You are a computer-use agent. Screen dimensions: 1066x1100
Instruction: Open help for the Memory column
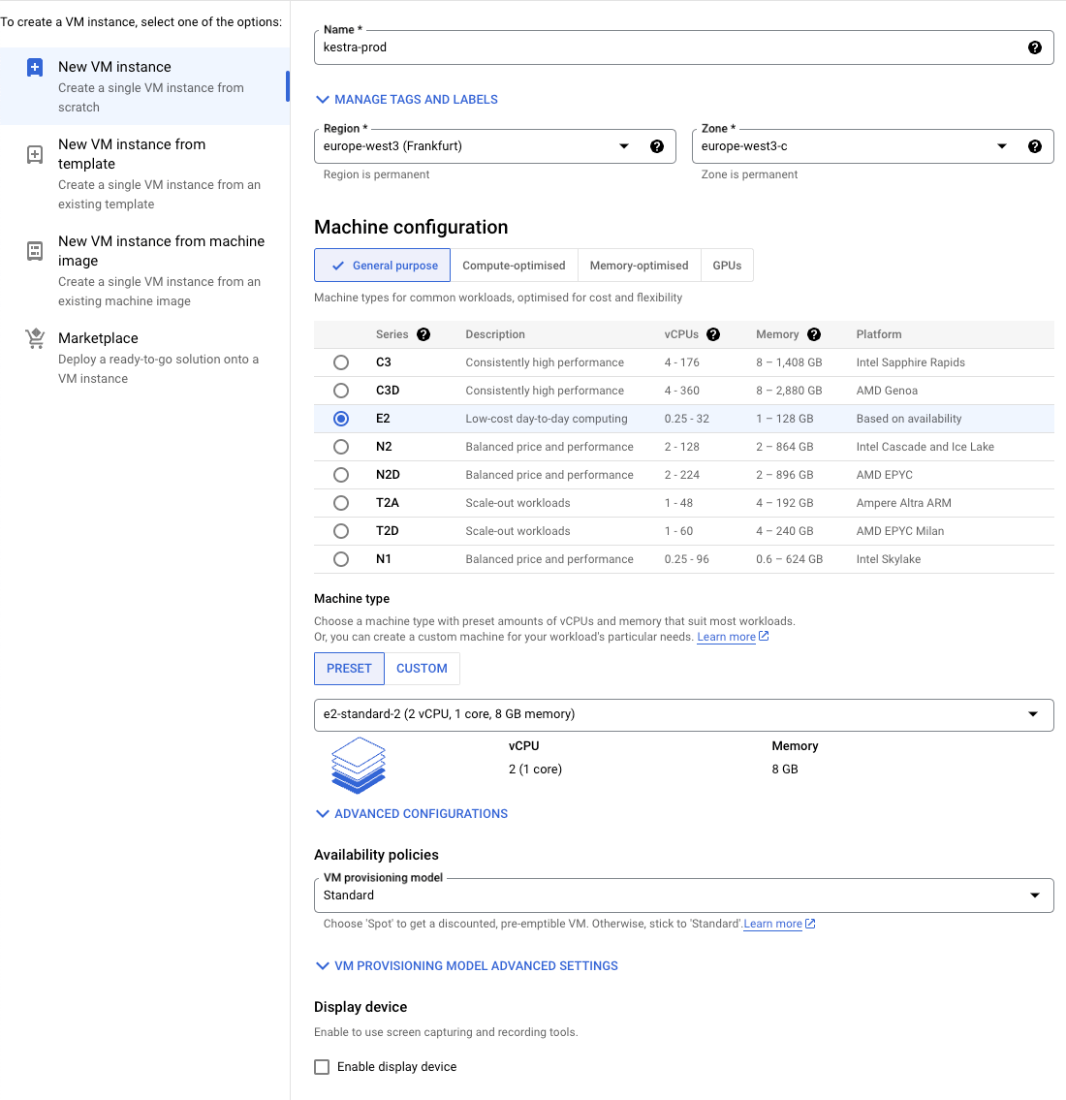click(814, 333)
